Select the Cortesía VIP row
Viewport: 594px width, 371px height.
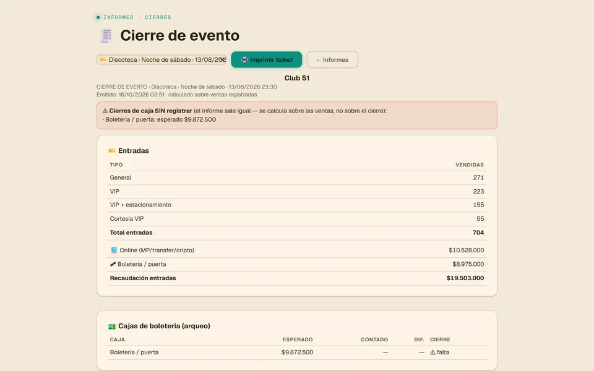point(297,219)
